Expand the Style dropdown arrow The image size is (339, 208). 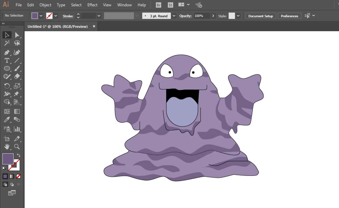click(238, 16)
